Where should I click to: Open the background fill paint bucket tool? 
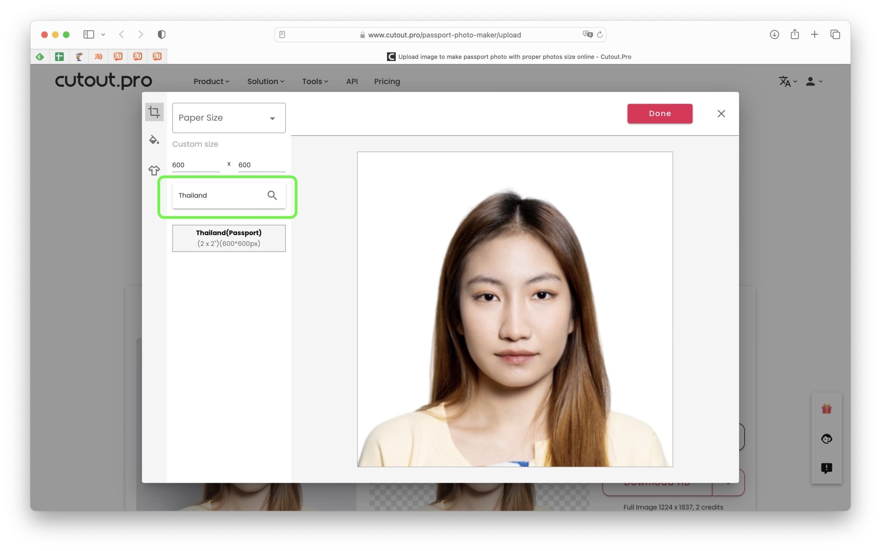154,140
